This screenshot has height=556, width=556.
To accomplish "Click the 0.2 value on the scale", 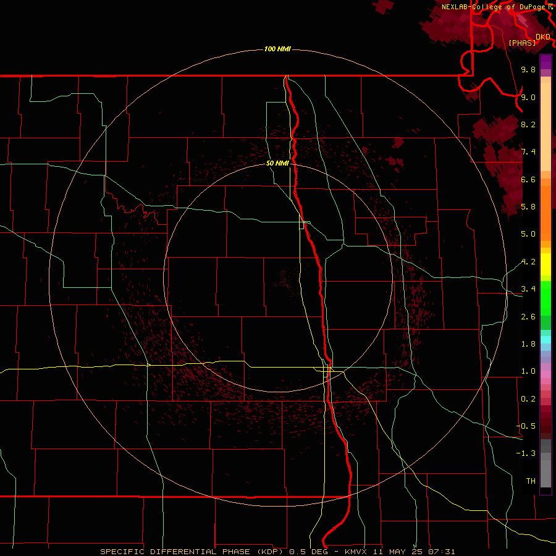I will pyautogui.click(x=528, y=399).
